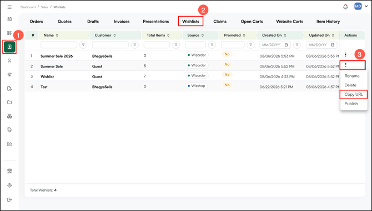This screenshot has width=372, height=211.
Task: Open the checklist icon in sidebar
Action: click(x=9, y=33)
